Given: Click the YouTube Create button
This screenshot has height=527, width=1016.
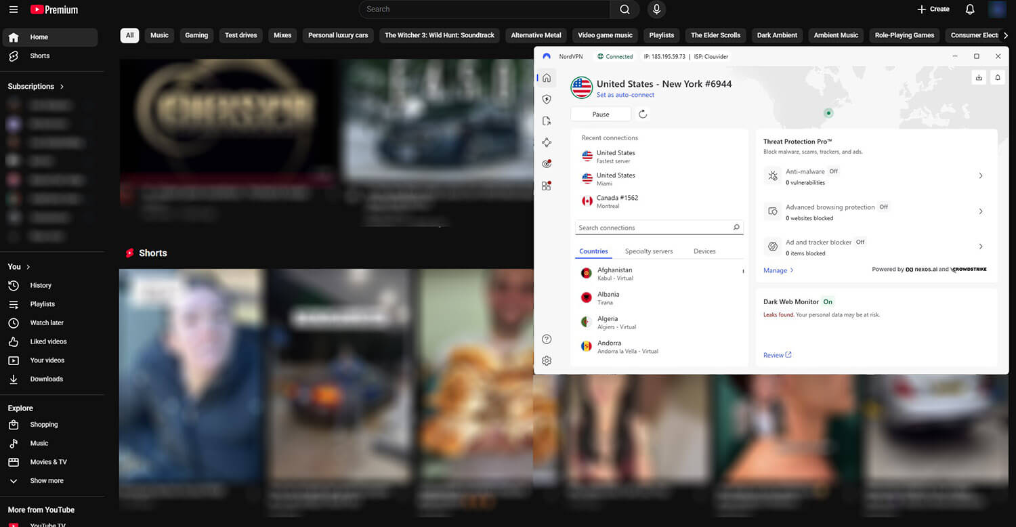Looking at the screenshot, I should [933, 9].
